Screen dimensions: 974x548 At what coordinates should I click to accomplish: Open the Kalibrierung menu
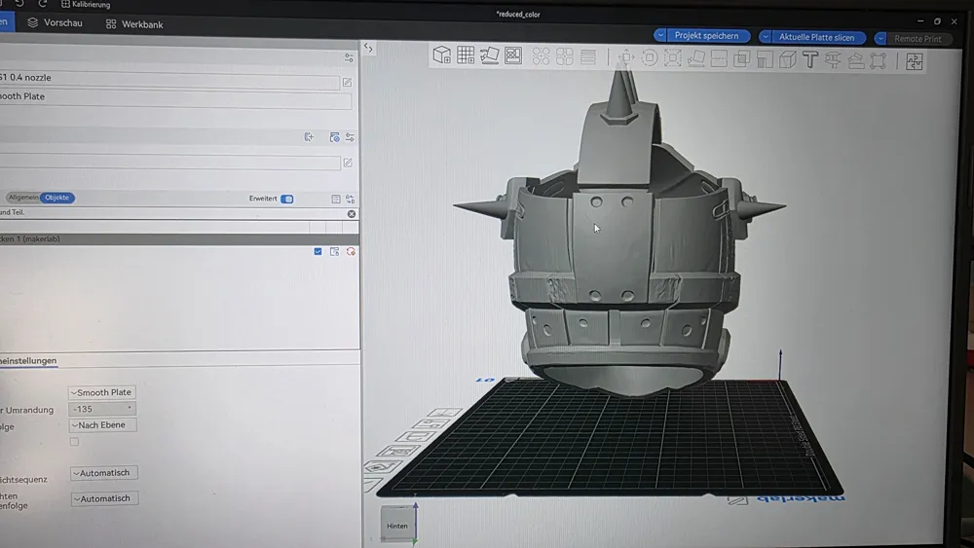coord(86,4)
